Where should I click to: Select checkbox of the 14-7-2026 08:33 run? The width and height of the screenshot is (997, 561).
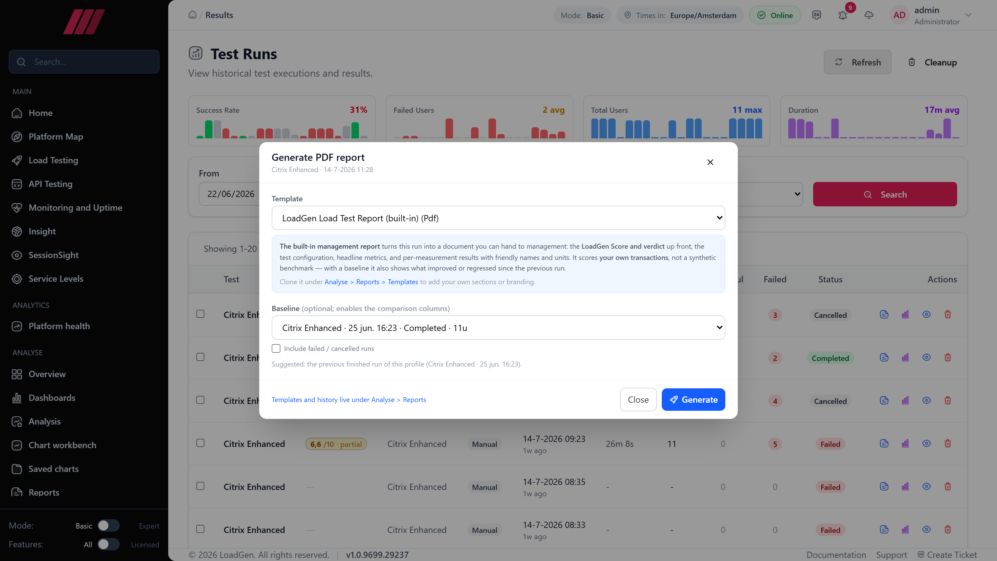point(200,529)
